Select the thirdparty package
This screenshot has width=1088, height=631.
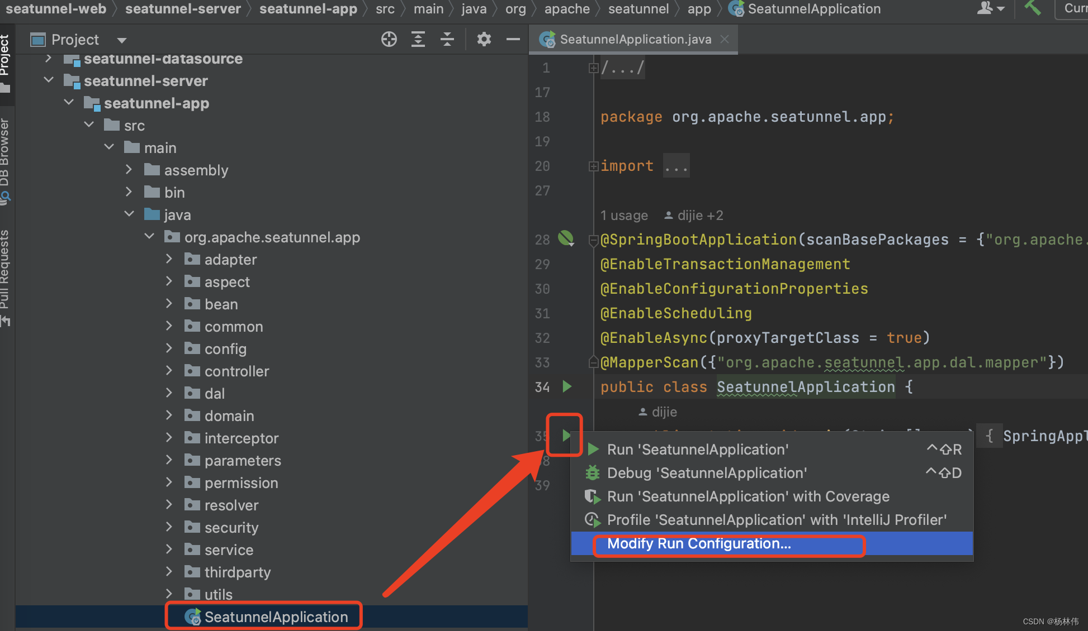[x=237, y=572]
